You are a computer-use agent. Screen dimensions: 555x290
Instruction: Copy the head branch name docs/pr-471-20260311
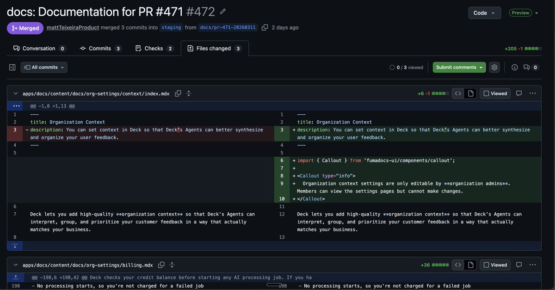coord(265,27)
